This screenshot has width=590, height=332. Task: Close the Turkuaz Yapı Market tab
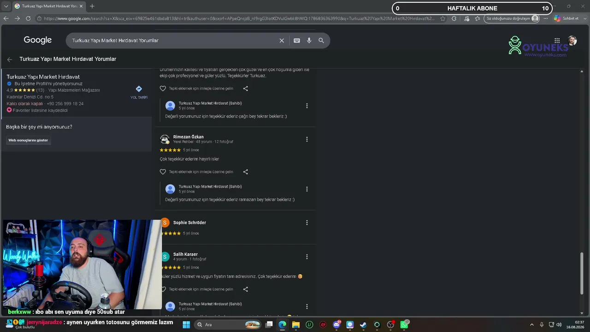coord(81,6)
